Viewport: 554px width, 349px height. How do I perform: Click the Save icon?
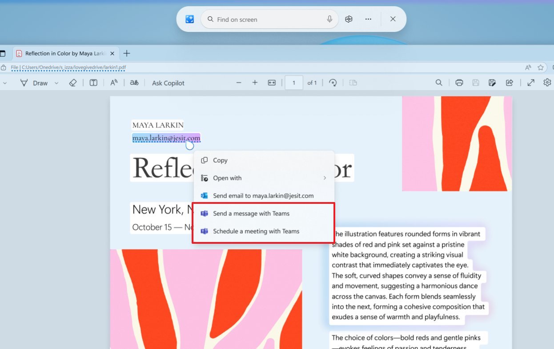[x=476, y=83]
